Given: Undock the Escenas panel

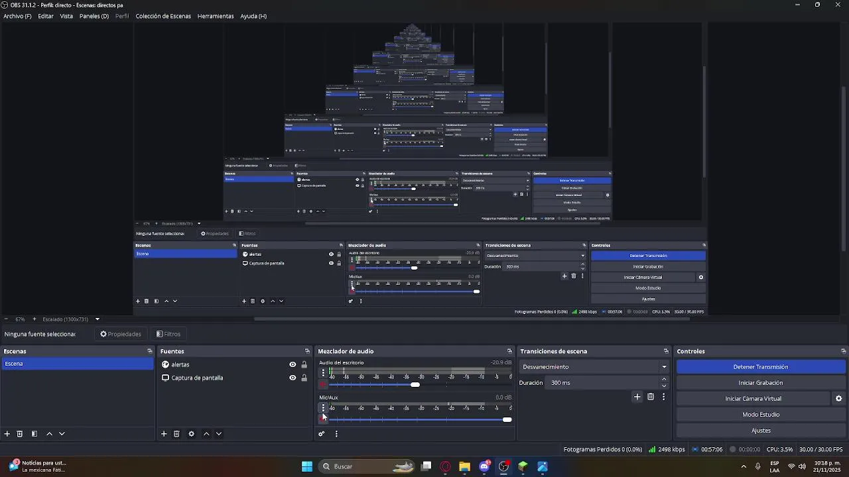Looking at the screenshot, I should 150,351.
